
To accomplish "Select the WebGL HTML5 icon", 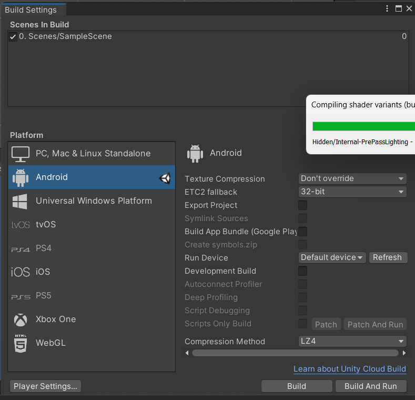I will pos(21,343).
